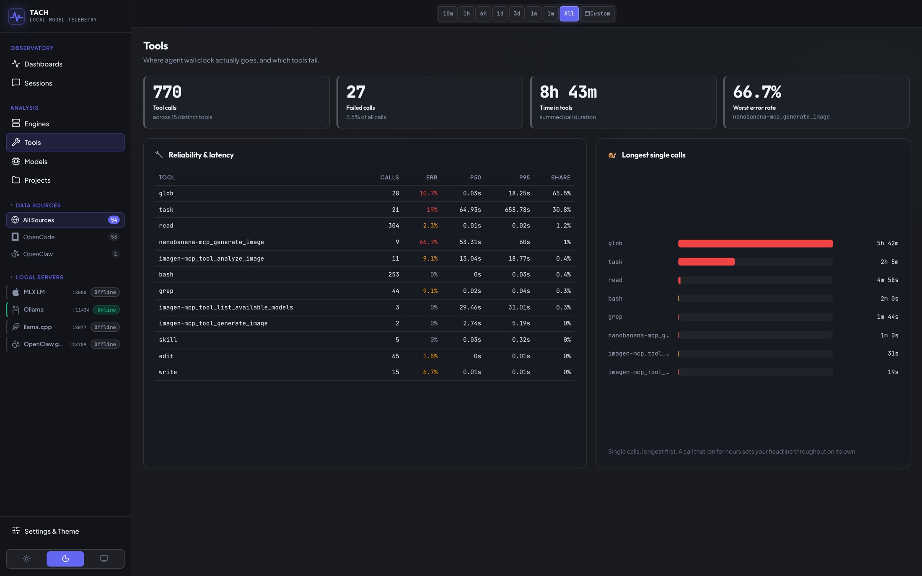Open the Sessions page
This screenshot has width=922, height=576.
click(x=65, y=83)
